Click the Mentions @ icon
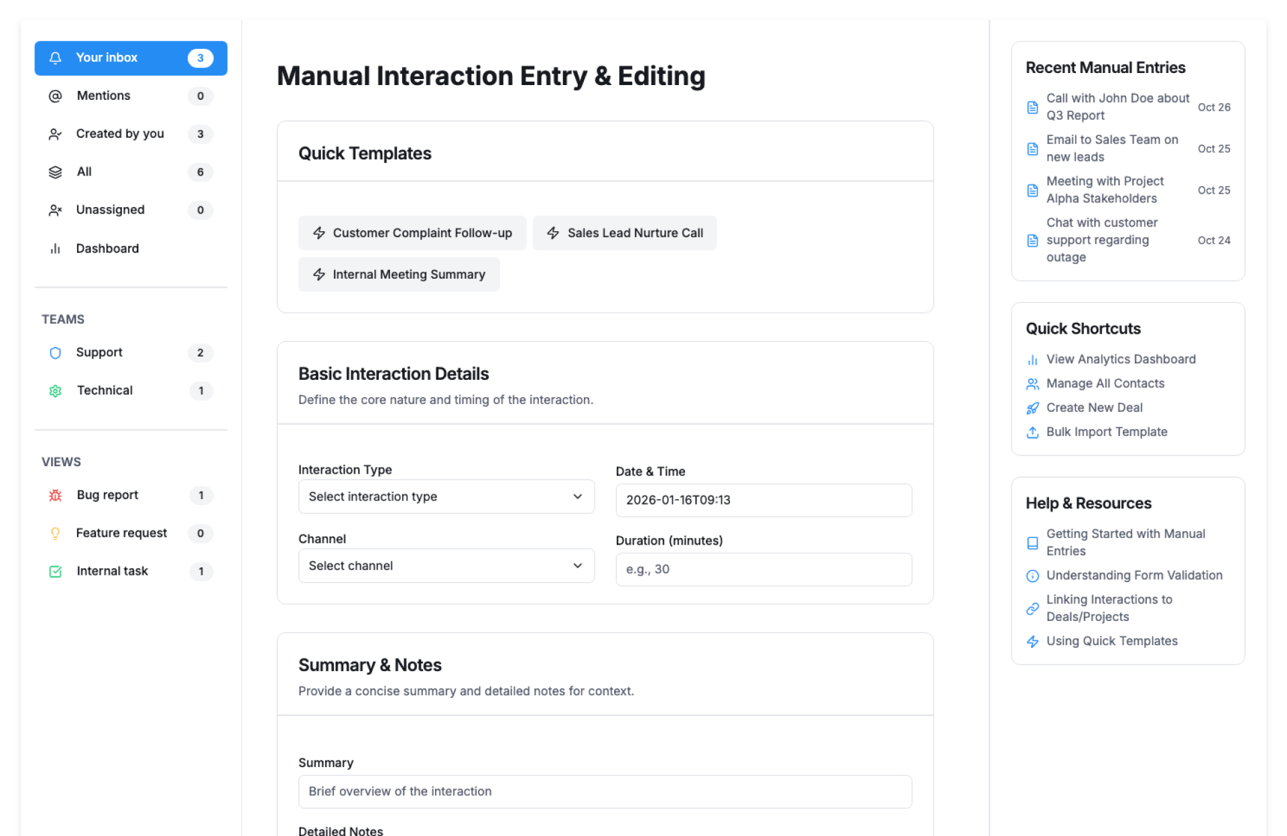Screen dimensions: 1287x836 pyautogui.click(x=56, y=96)
